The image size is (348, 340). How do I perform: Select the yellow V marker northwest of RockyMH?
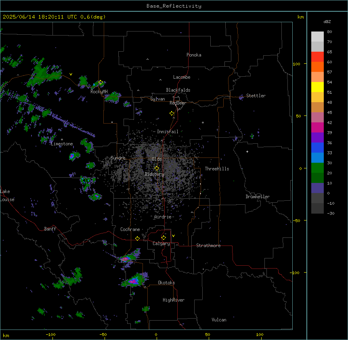click(71, 74)
